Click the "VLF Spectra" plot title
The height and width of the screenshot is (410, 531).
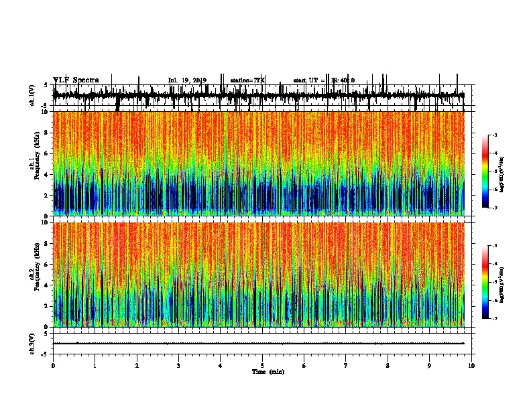pos(76,80)
